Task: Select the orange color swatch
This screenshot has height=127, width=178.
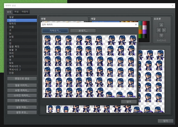Action: click(140, 32)
